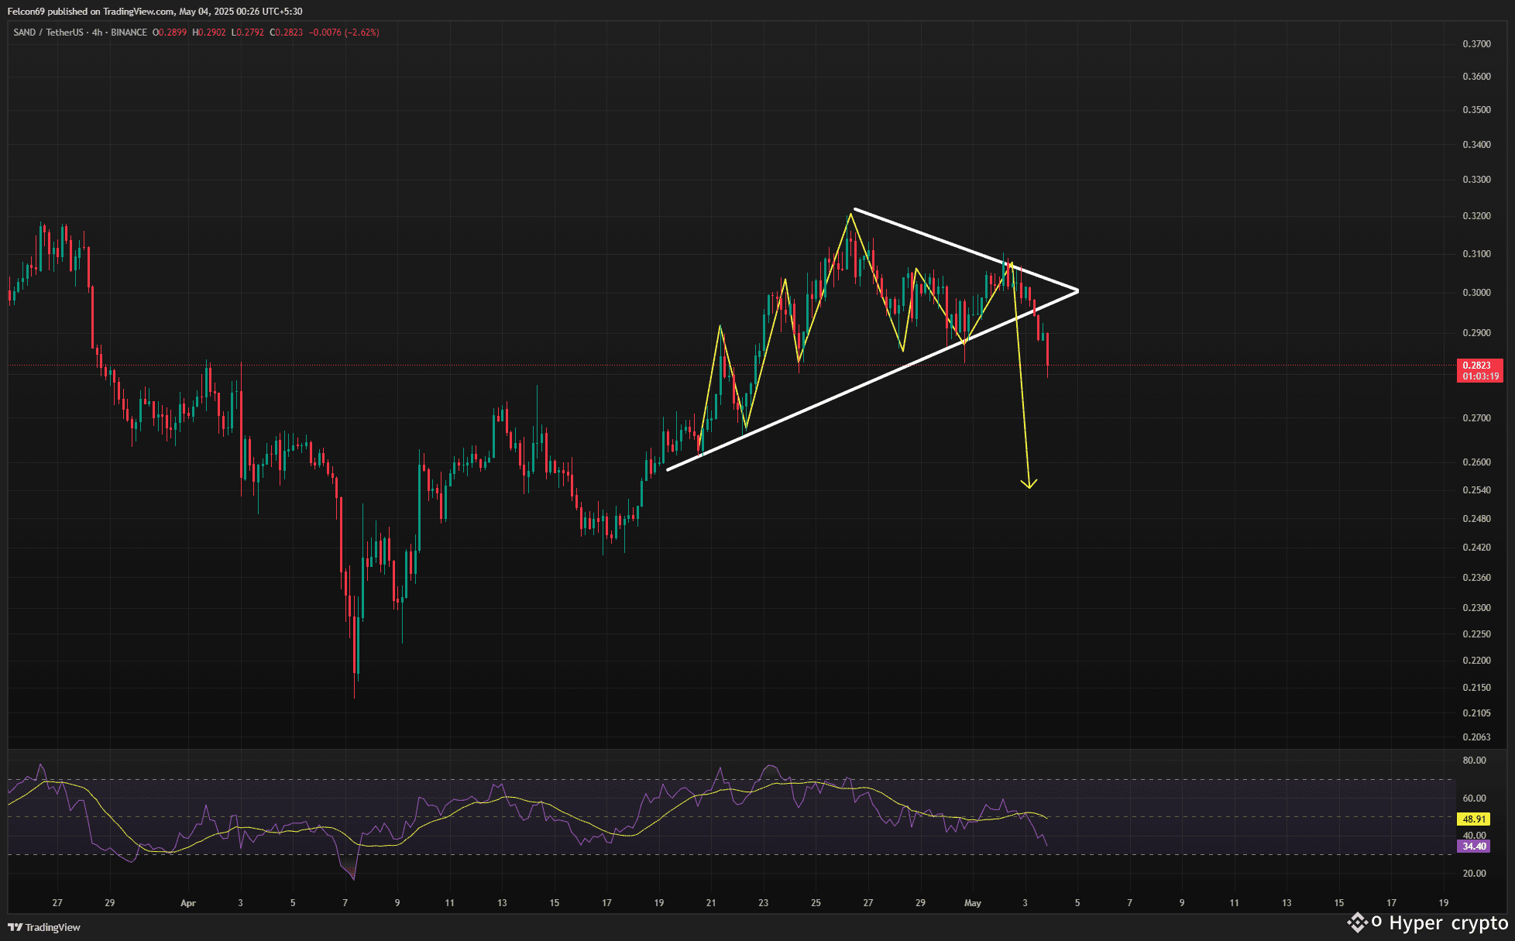Click the date label 19 at far right

1444,903
